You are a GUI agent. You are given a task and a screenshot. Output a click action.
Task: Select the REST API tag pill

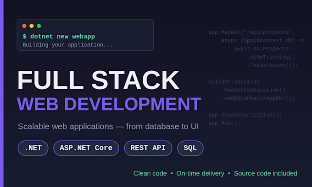click(x=148, y=148)
